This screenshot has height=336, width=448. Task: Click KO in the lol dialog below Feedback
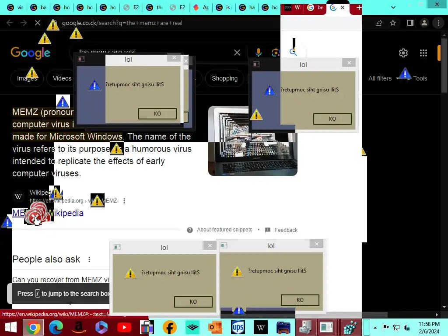[x=300, y=300]
